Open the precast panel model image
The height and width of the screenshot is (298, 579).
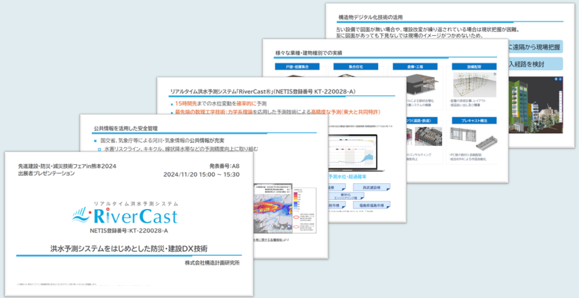pos(473,137)
